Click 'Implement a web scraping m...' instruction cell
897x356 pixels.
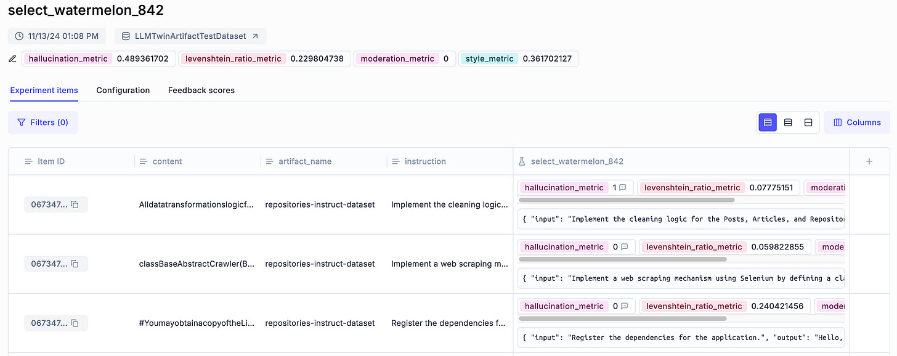450,264
